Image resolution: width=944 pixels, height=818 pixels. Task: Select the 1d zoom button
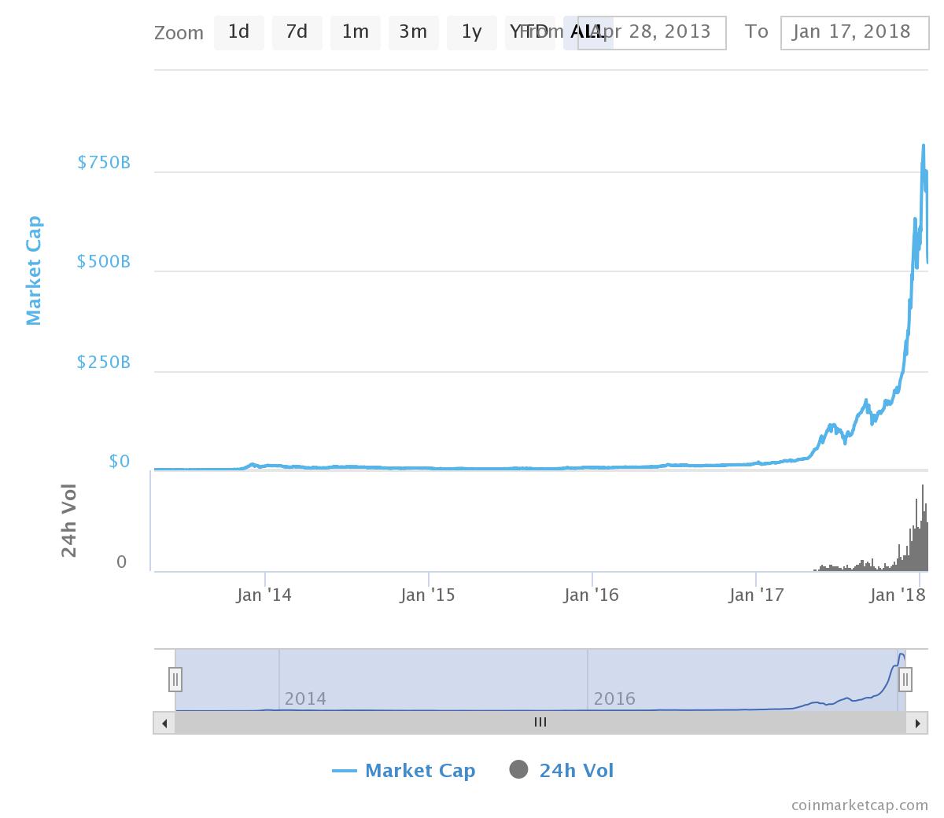(x=238, y=32)
